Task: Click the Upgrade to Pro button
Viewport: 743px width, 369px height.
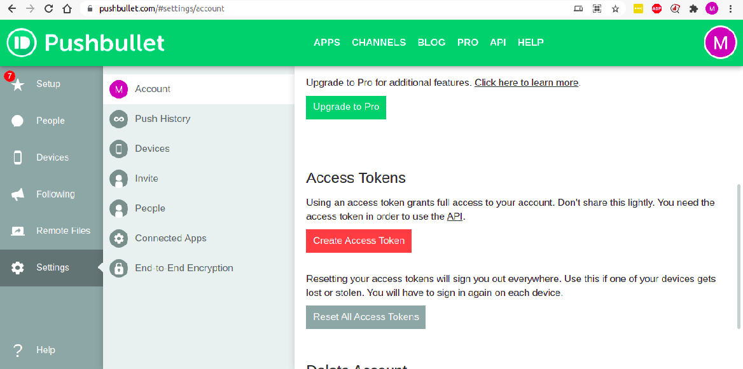Action: (x=346, y=107)
